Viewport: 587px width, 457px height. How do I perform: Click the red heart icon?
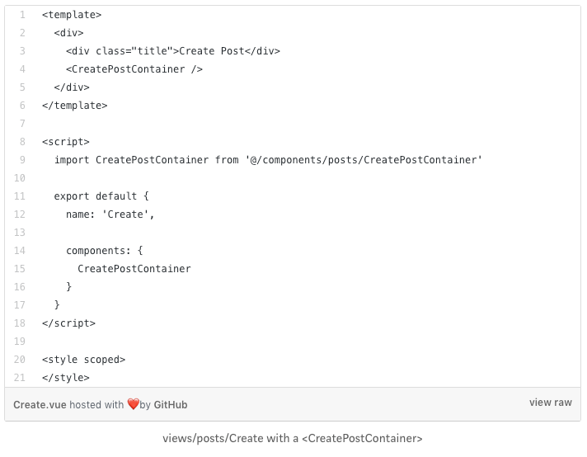pos(133,405)
